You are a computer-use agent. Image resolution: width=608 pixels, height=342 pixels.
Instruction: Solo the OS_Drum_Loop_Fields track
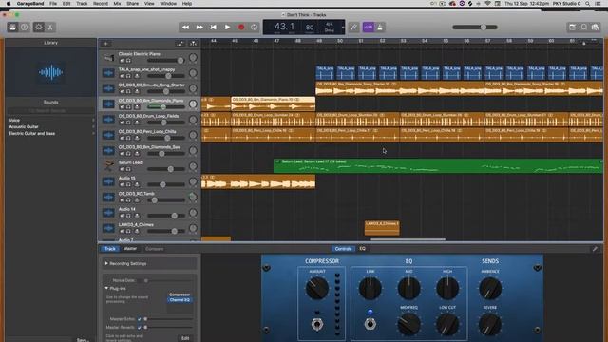tap(129, 123)
